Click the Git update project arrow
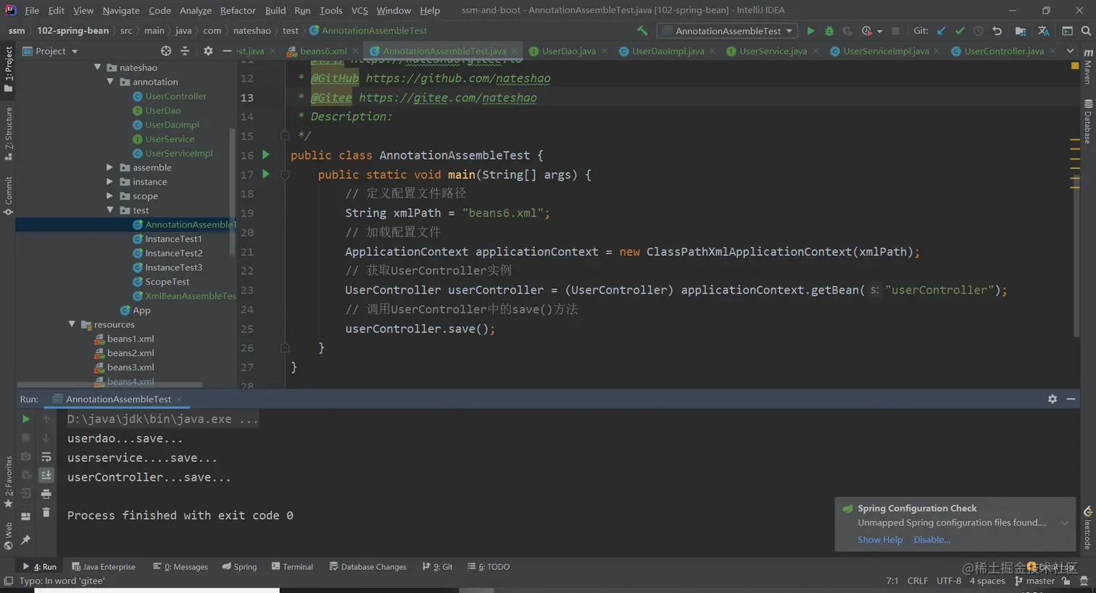The width and height of the screenshot is (1096, 593). (942, 30)
